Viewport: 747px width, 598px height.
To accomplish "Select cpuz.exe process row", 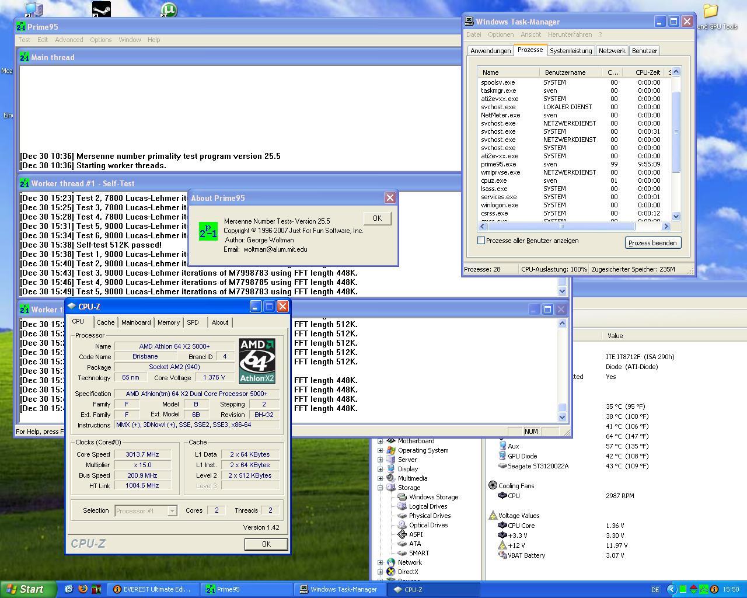I will tap(574, 180).
